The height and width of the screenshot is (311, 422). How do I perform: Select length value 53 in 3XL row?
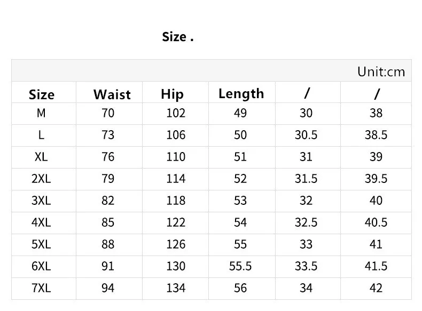[240, 201]
